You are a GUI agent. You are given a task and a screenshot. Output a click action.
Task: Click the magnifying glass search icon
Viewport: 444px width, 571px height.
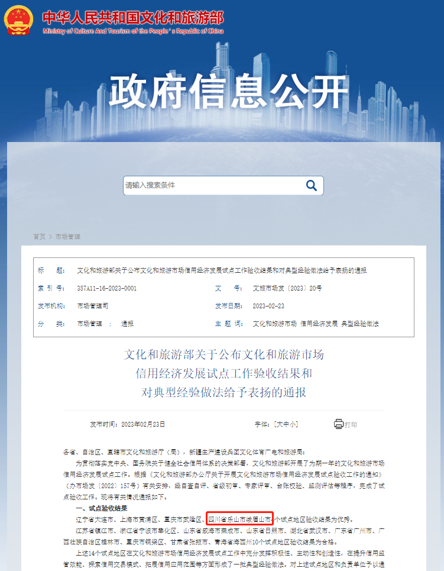coord(311,185)
